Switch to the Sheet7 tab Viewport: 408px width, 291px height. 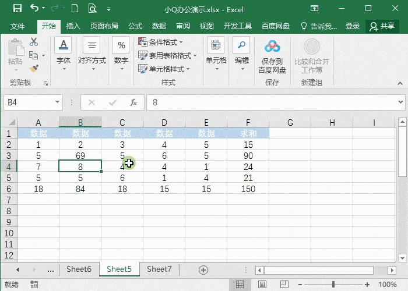(x=159, y=269)
